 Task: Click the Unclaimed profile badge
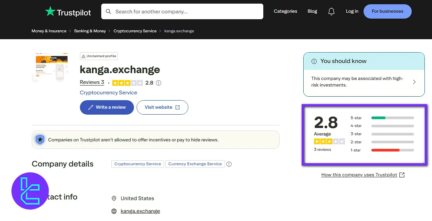pos(99,56)
